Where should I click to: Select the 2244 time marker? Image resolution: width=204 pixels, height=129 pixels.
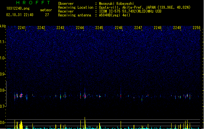tap(80, 28)
